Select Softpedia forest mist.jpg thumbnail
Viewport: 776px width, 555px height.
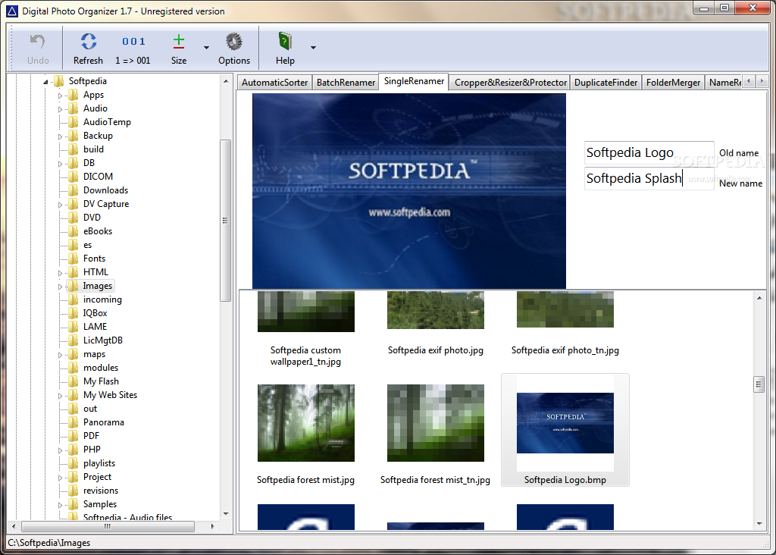306,423
